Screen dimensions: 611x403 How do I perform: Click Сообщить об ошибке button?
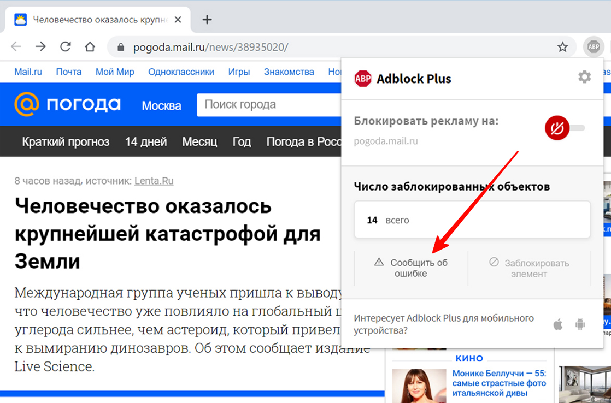(411, 268)
